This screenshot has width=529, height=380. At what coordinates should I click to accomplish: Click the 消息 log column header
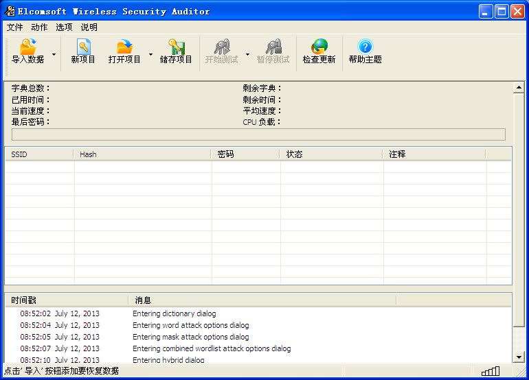(x=262, y=300)
